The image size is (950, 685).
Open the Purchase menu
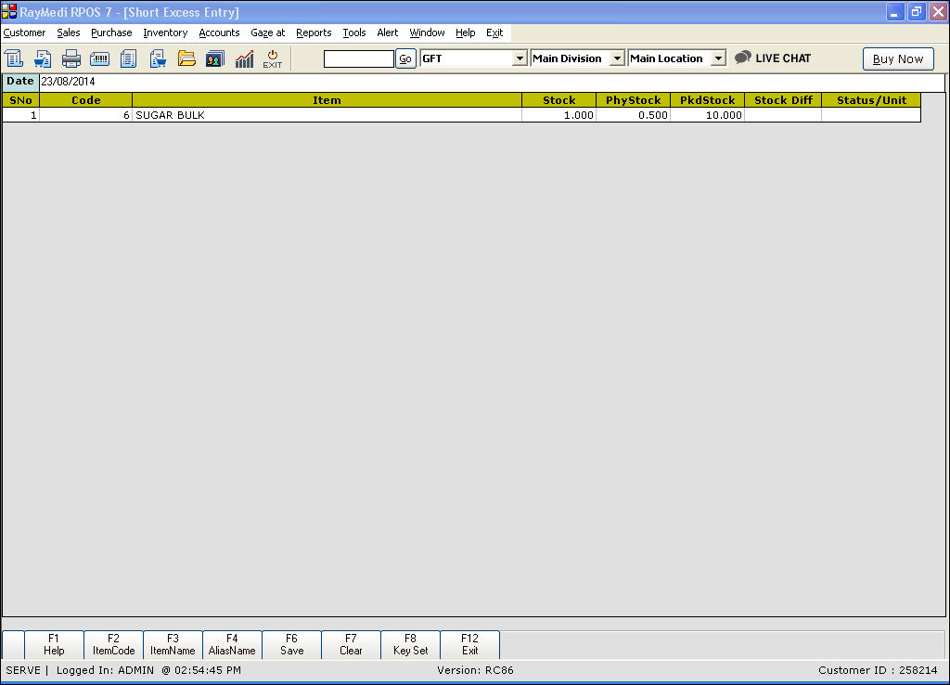pyautogui.click(x=111, y=32)
